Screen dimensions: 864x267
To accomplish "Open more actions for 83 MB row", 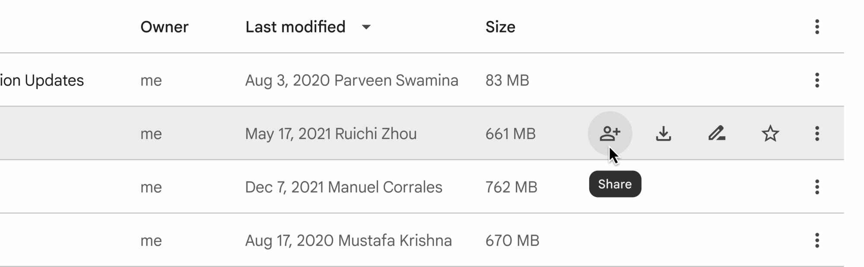I will click(816, 80).
